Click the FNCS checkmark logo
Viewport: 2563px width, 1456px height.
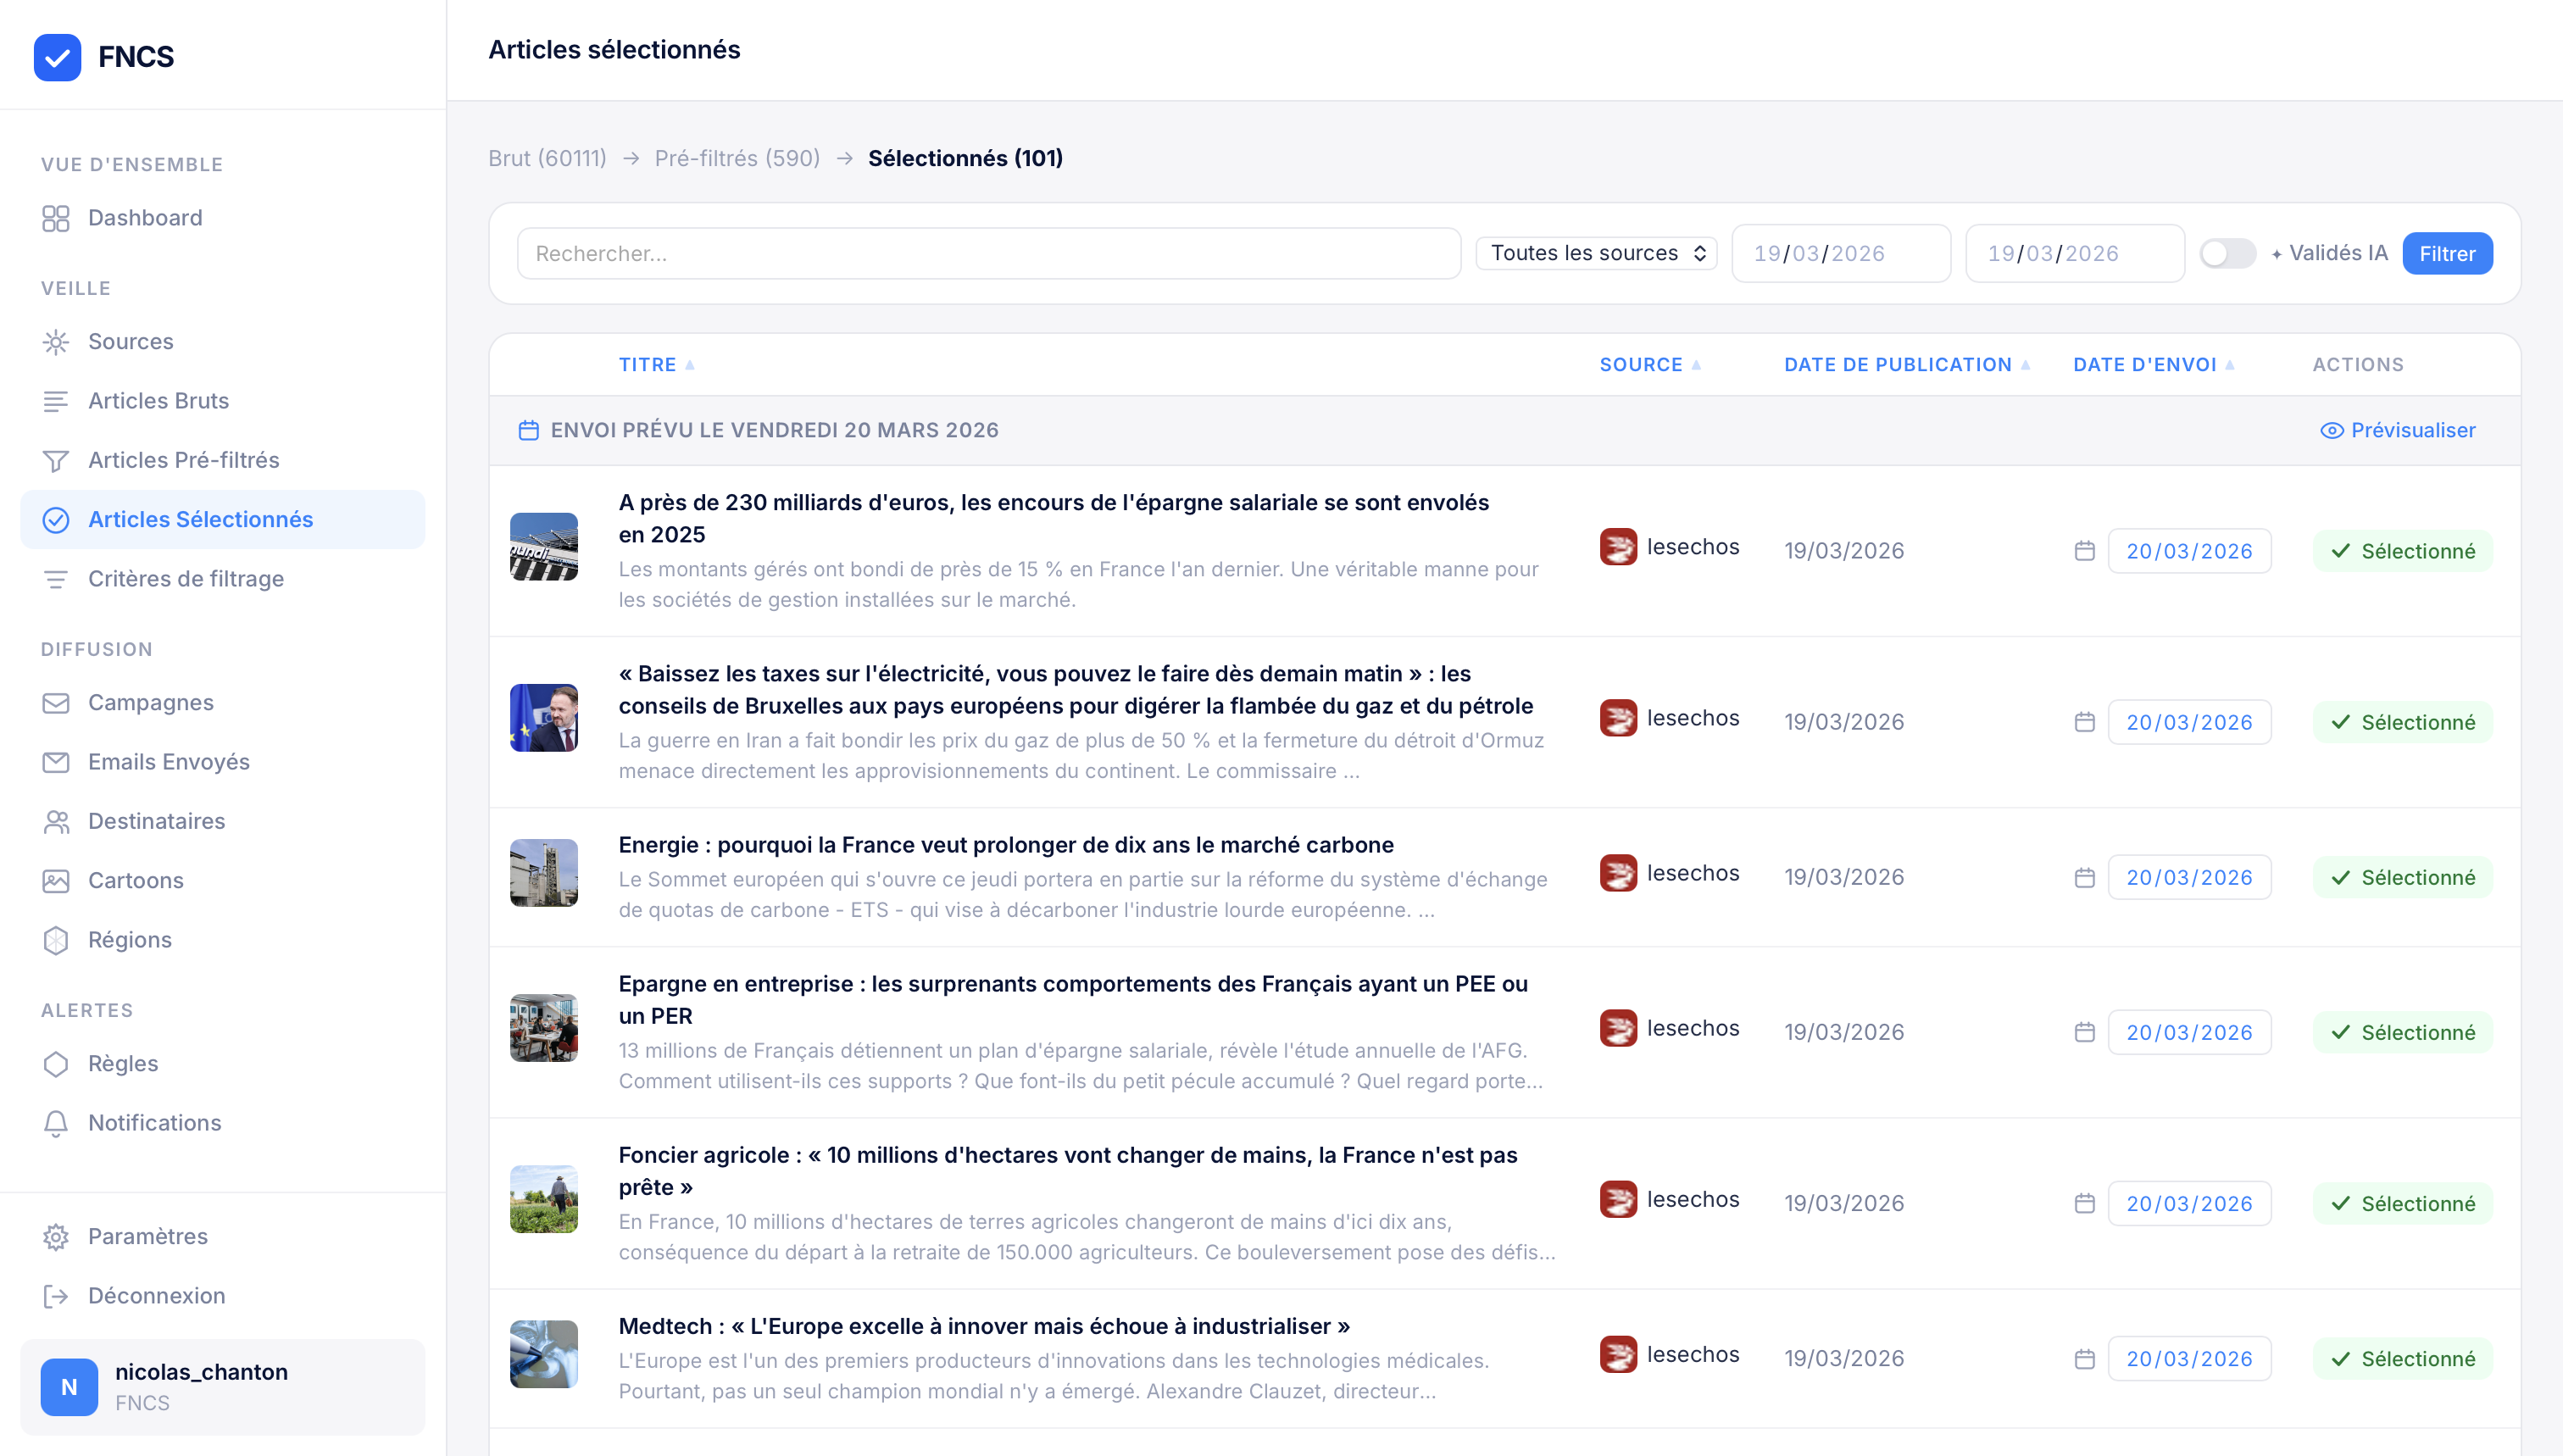pyautogui.click(x=57, y=57)
